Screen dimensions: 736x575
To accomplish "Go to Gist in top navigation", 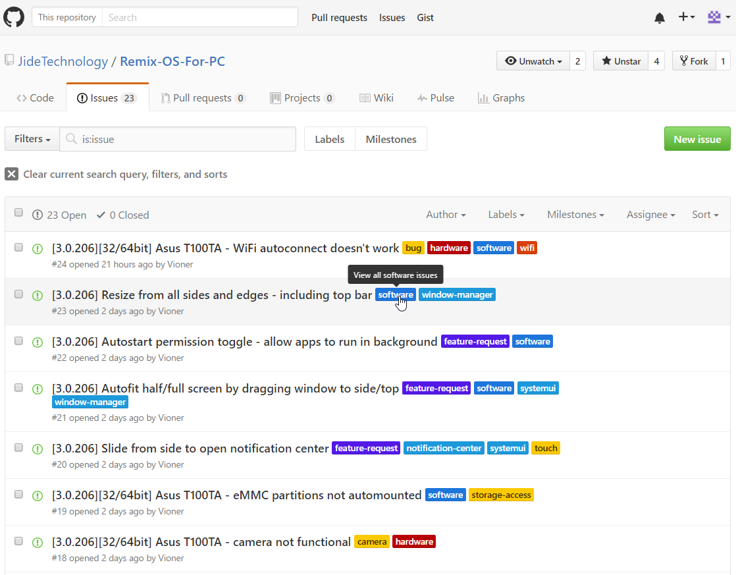I will pos(425,18).
